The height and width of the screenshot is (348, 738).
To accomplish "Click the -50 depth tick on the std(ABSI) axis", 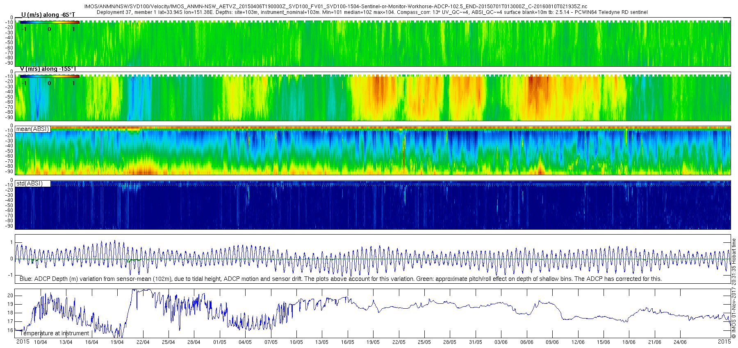I will coord(9,206).
